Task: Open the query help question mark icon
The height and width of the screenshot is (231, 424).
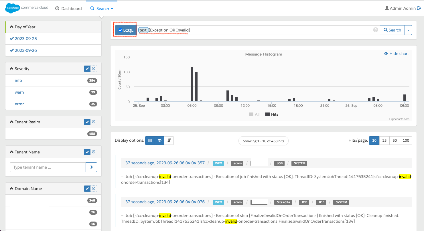Action: (376, 30)
